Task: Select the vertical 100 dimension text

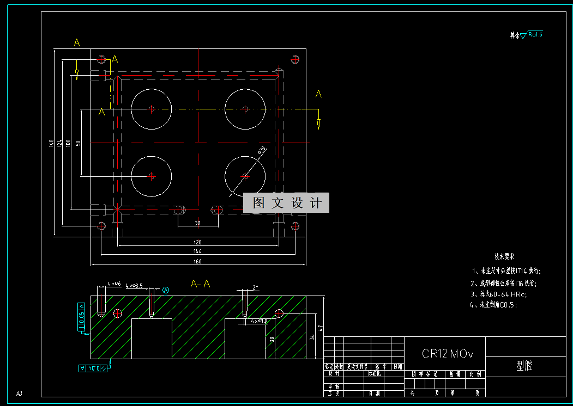Action: click(x=68, y=143)
